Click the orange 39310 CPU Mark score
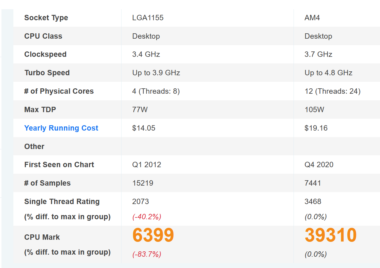380x268 pixels. tap(330, 235)
